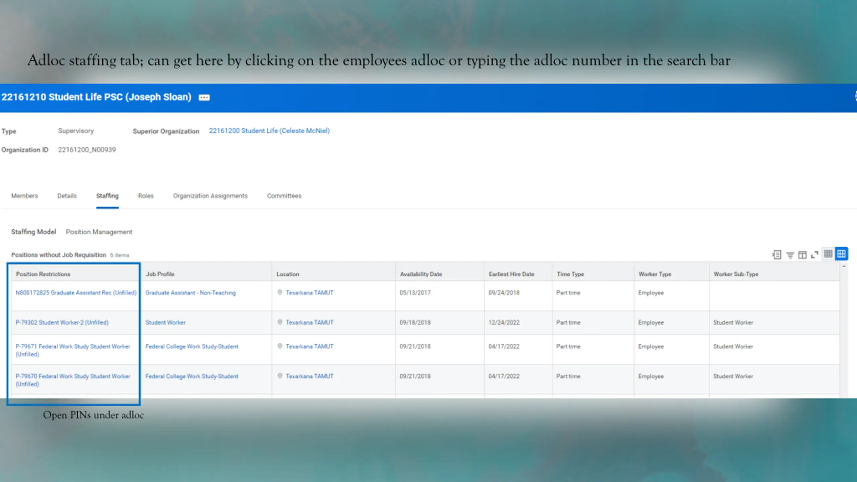Open N800172825 Graduate Assistant Rec position
The height and width of the screenshot is (482, 857).
point(76,293)
